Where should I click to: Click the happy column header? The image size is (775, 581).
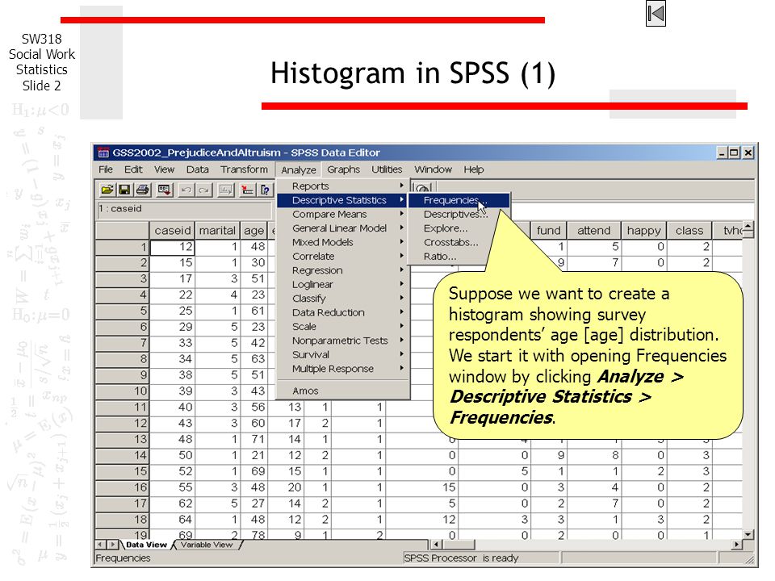(643, 230)
